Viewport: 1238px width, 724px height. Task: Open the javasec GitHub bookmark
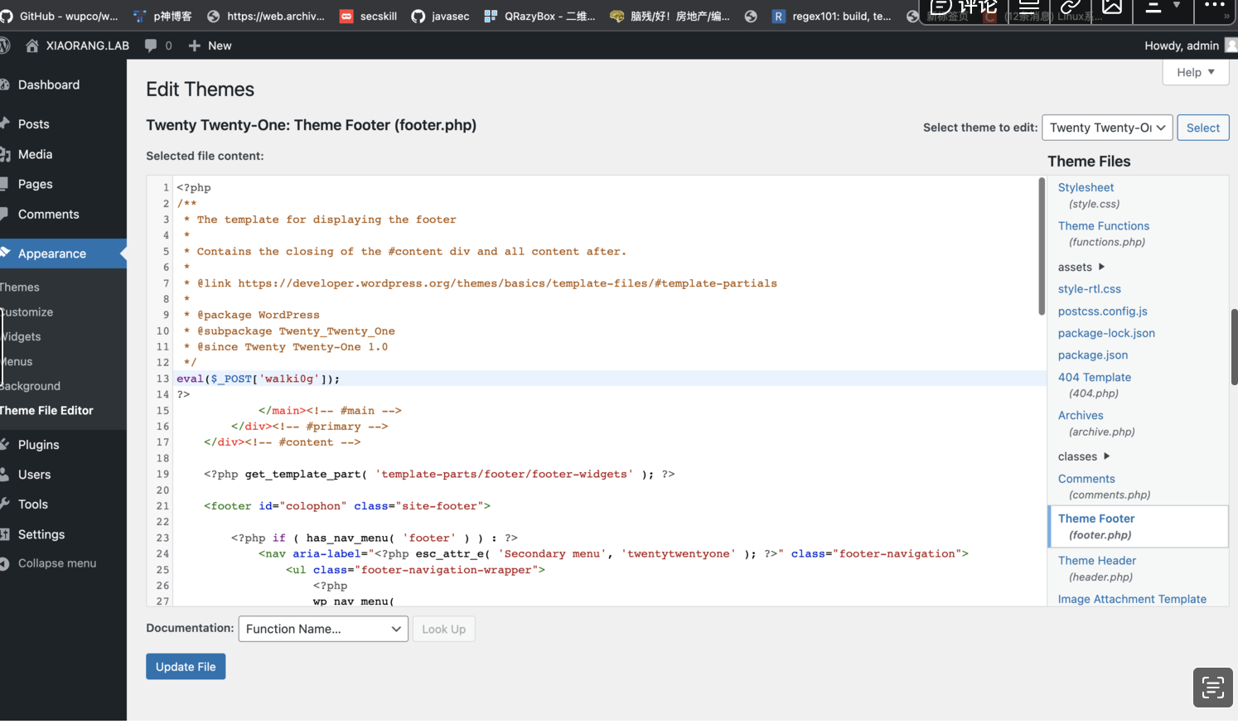click(441, 16)
